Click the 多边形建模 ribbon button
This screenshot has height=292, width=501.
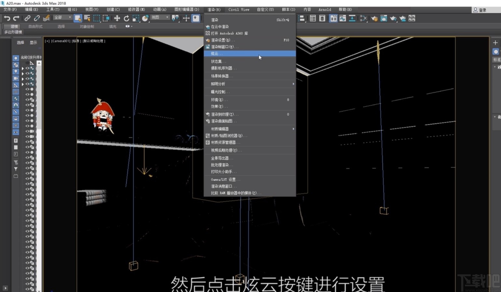13,32
